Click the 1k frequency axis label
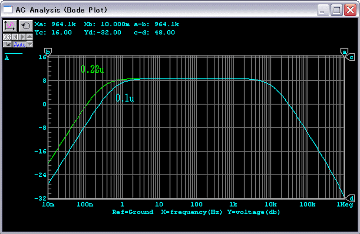 [233, 204]
